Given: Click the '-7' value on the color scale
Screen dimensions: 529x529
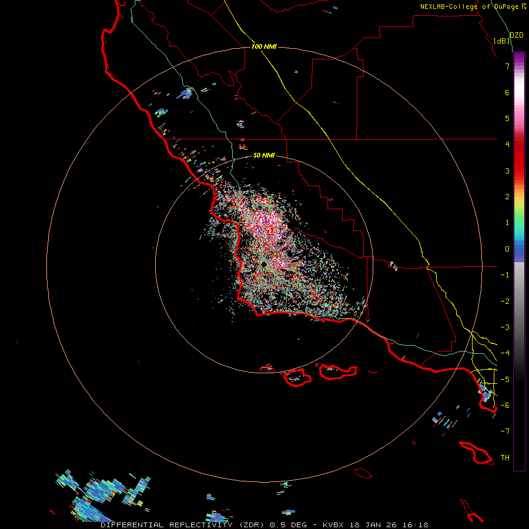Looking at the screenshot, I should click(505, 431).
